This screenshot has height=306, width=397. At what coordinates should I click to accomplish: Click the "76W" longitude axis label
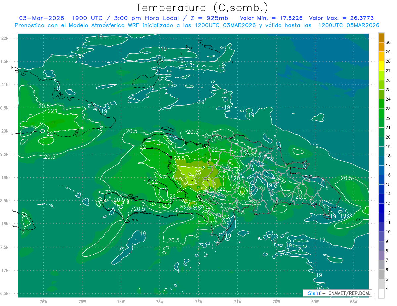(43, 301)
